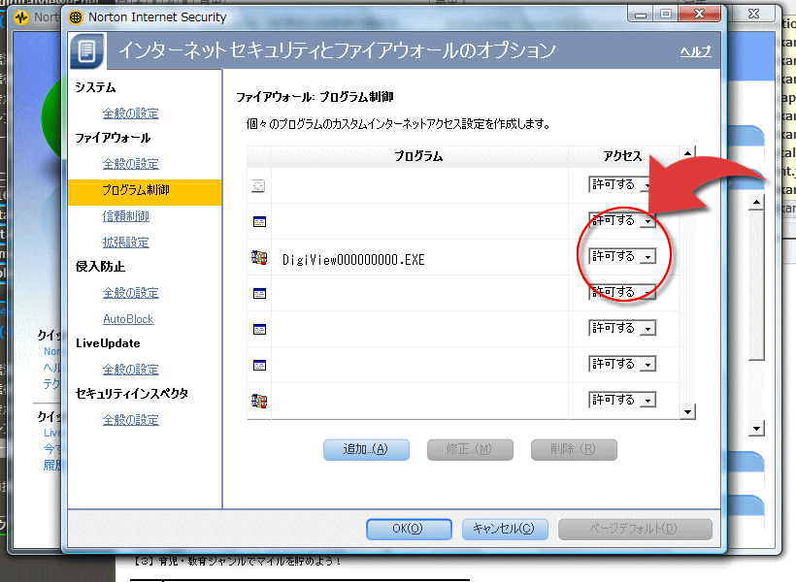Click the program icon in the last list row

pos(259,402)
